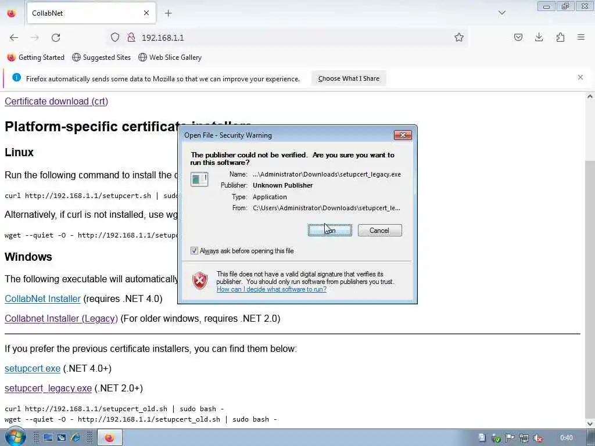Download setupcert_legacy.exe link
The image size is (595, 446).
click(48, 389)
